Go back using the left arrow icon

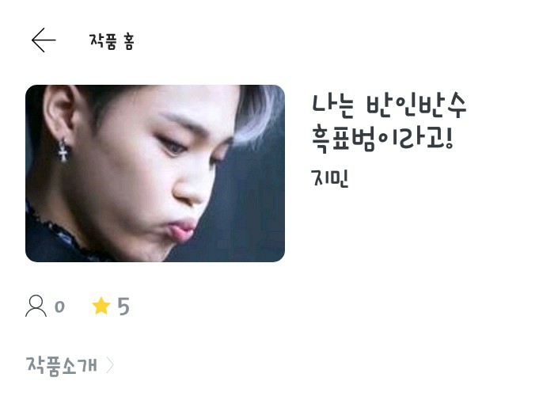point(44,40)
